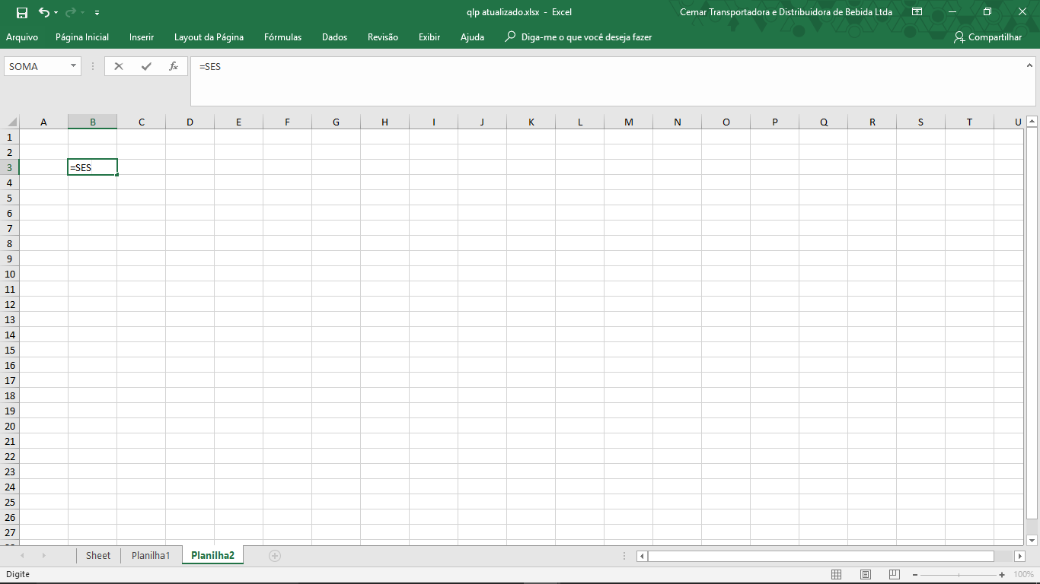Customize Quick Access Toolbar dropdown
Viewport: 1040px width, 584px height.
pos(97,13)
